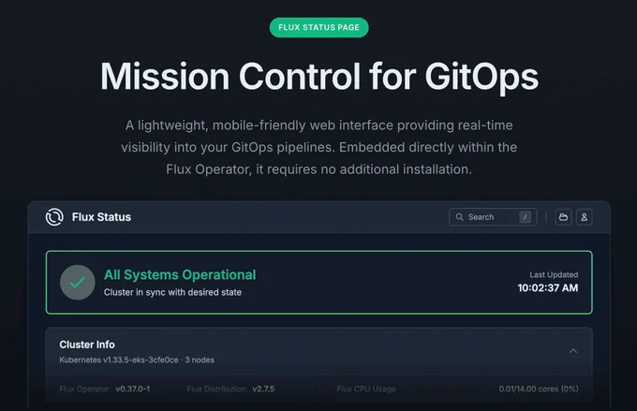Click Flux Distribution v2.7.5 value
Screen dimensions: 637x411
[263, 389]
